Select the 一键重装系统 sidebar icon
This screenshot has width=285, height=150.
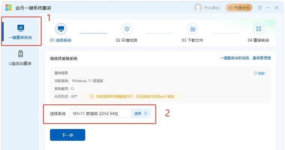click(21, 28)
